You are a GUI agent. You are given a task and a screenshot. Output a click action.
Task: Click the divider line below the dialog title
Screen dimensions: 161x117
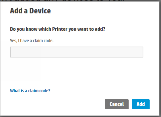(80, 20)
